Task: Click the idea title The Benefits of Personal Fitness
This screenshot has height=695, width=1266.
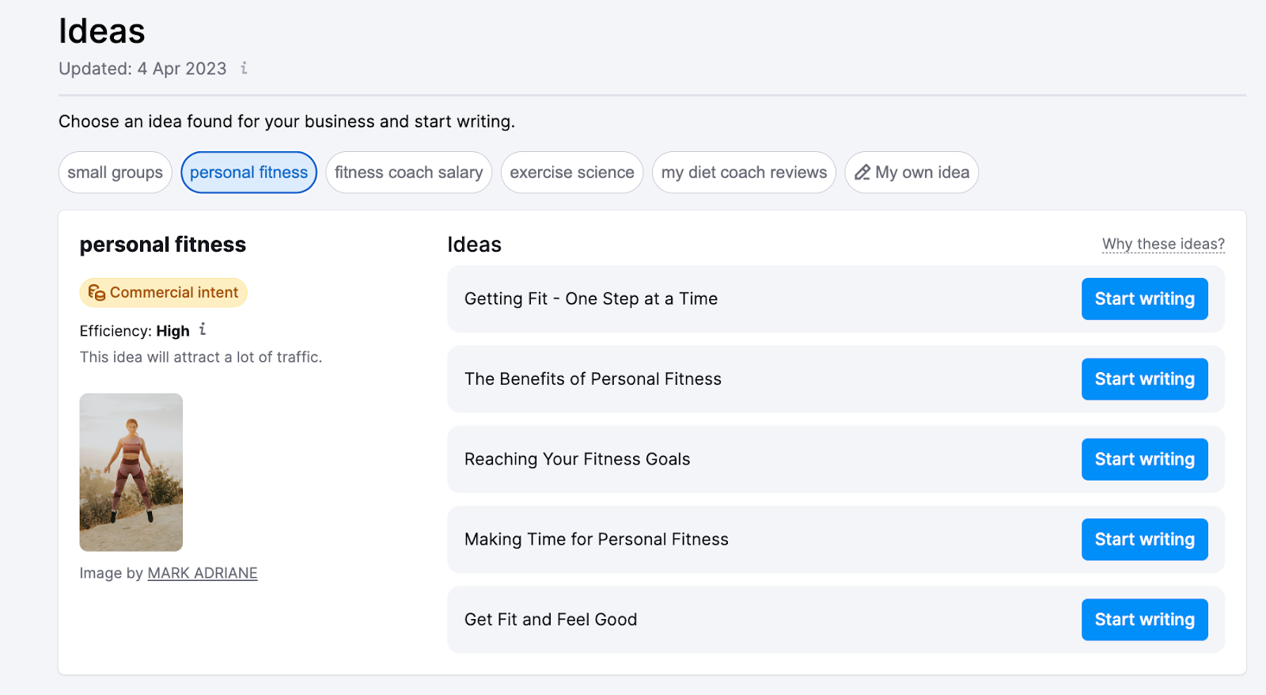Action: [593, 379]
